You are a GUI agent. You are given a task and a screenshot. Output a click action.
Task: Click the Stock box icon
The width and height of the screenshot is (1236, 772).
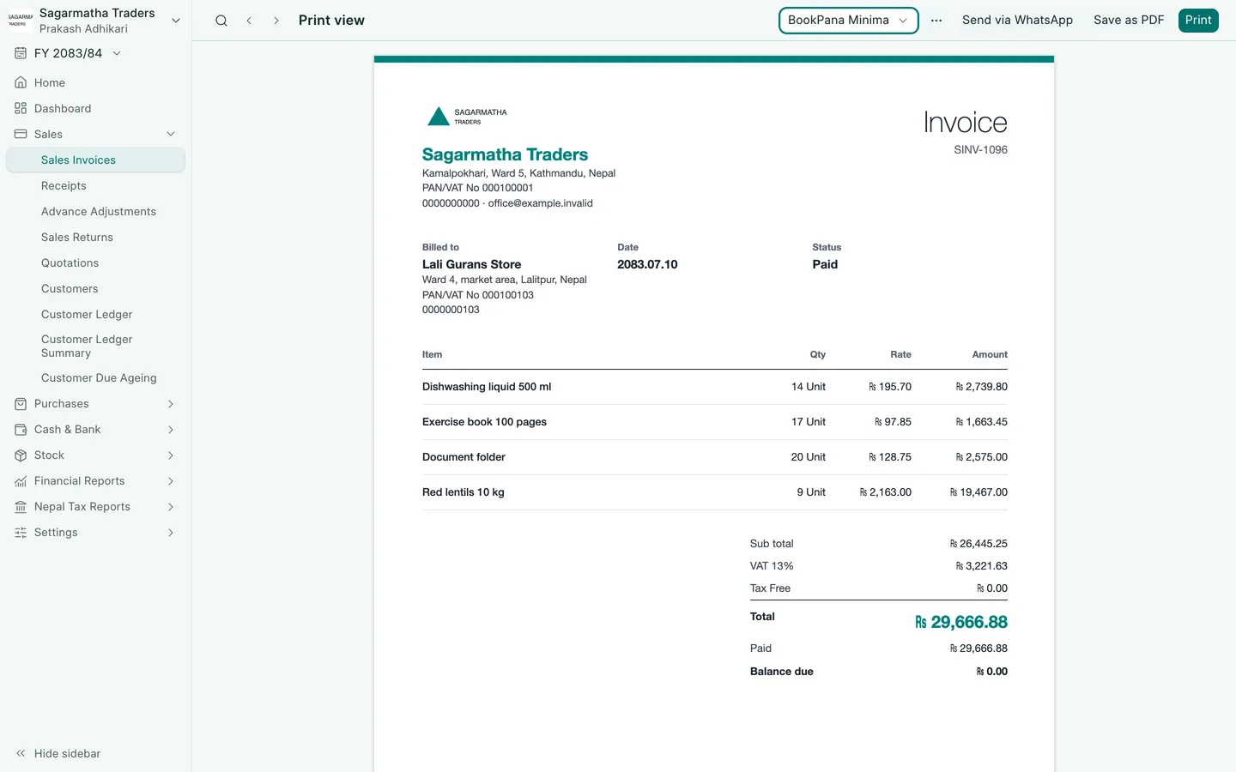[x=21, y=455]
